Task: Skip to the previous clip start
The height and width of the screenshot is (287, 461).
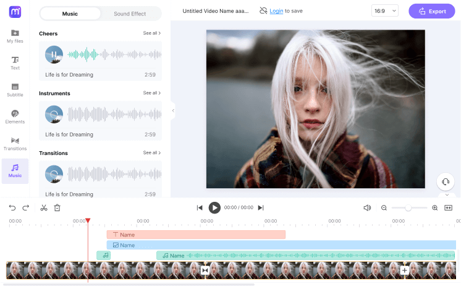Action: click(200, 208)
